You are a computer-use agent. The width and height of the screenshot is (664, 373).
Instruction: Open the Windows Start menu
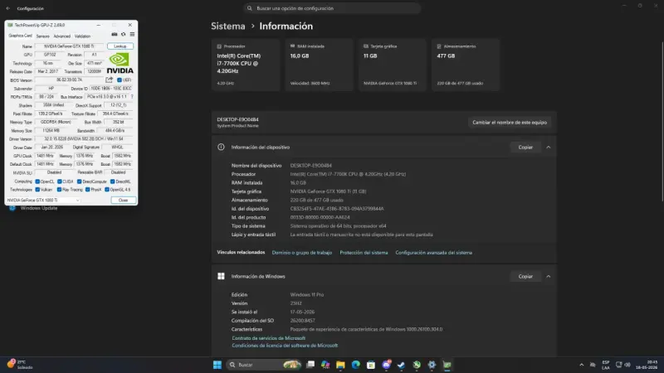(217, 365)
